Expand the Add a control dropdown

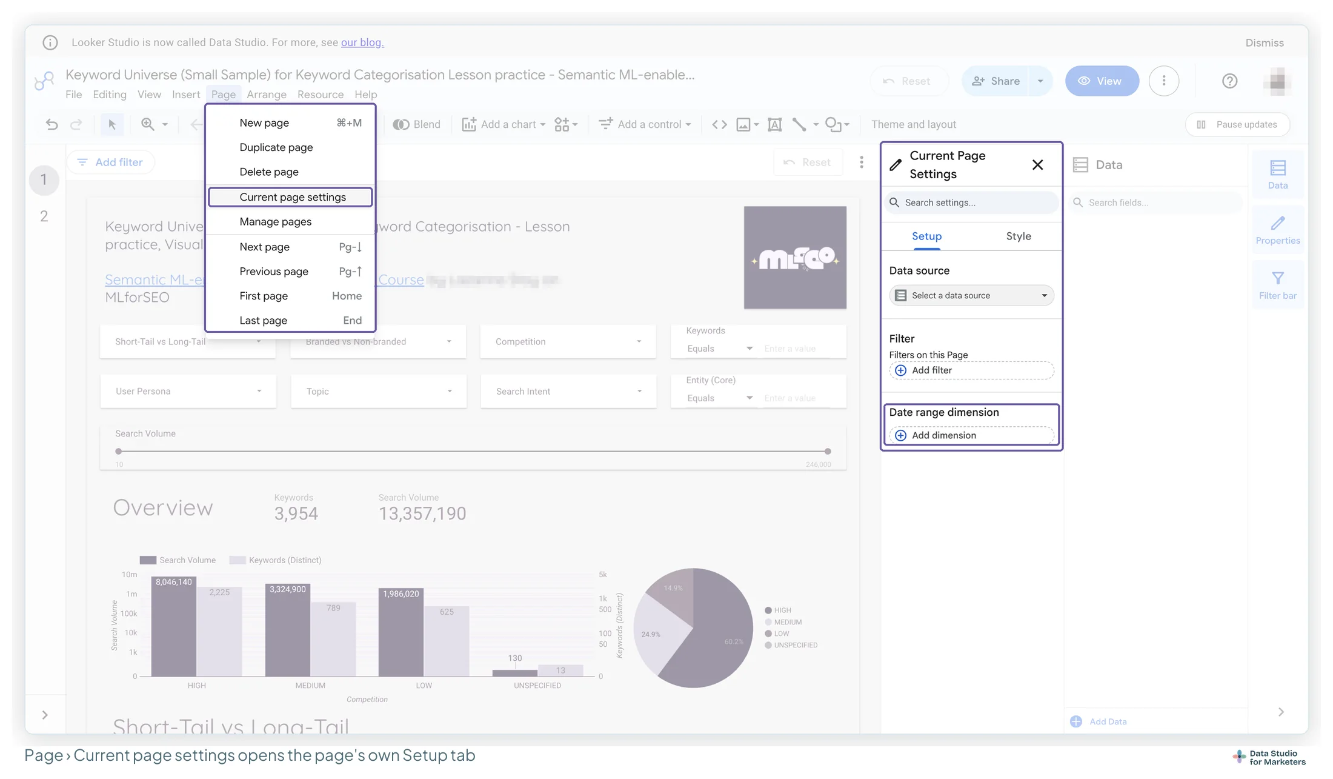point(688,125)
